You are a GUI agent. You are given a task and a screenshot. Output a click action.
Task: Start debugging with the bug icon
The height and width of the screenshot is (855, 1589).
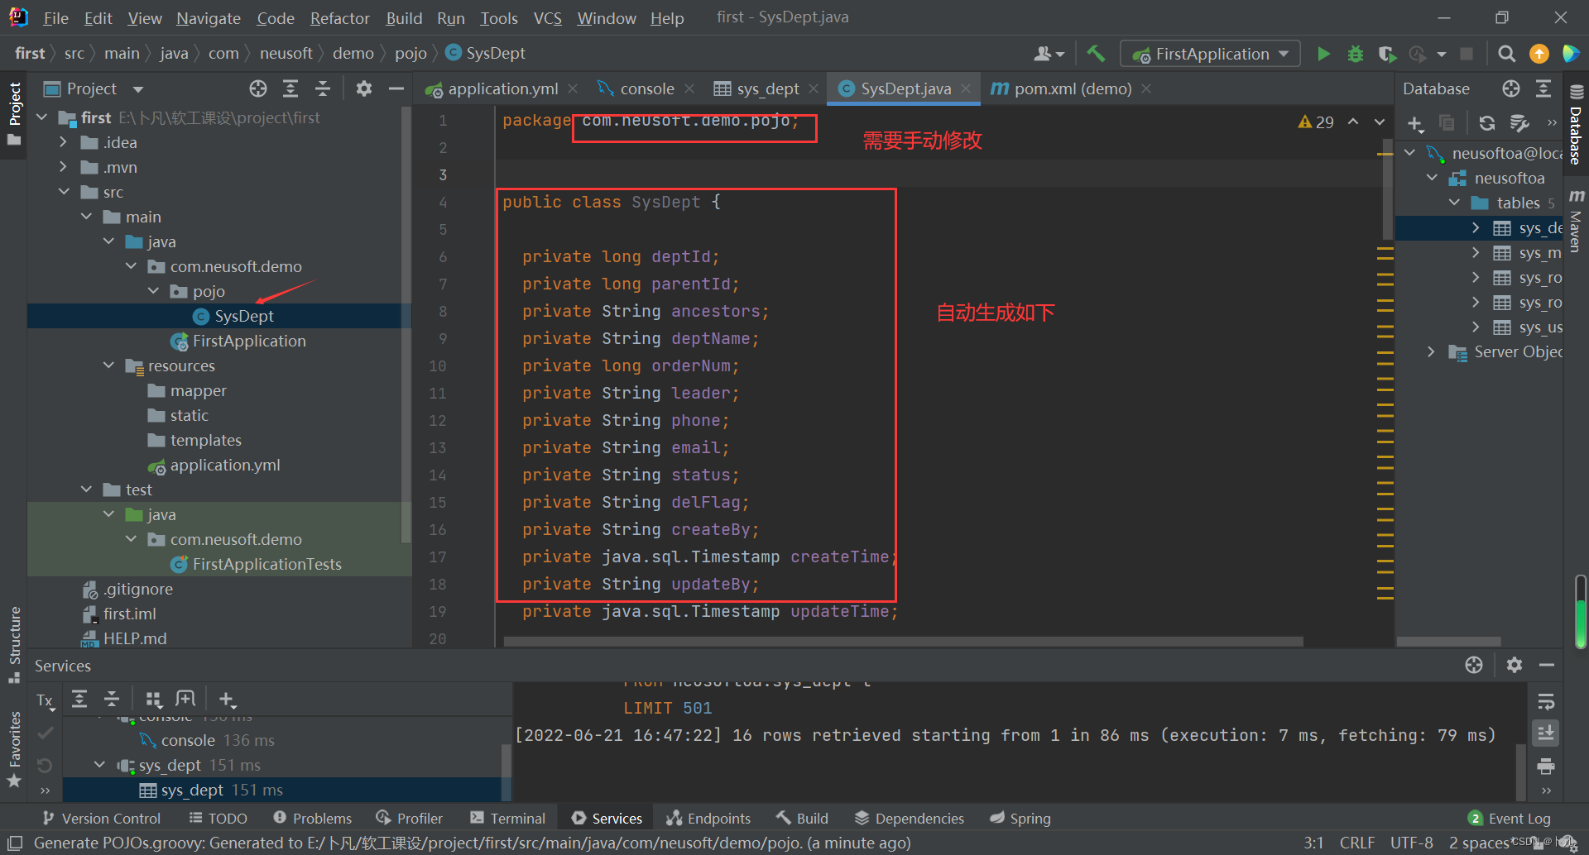[x=1355, y=54]
